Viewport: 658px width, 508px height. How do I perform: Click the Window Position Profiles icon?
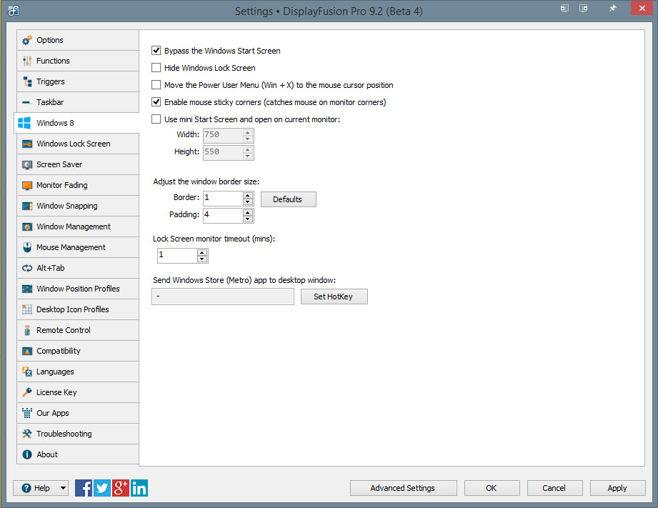point(27,289)
